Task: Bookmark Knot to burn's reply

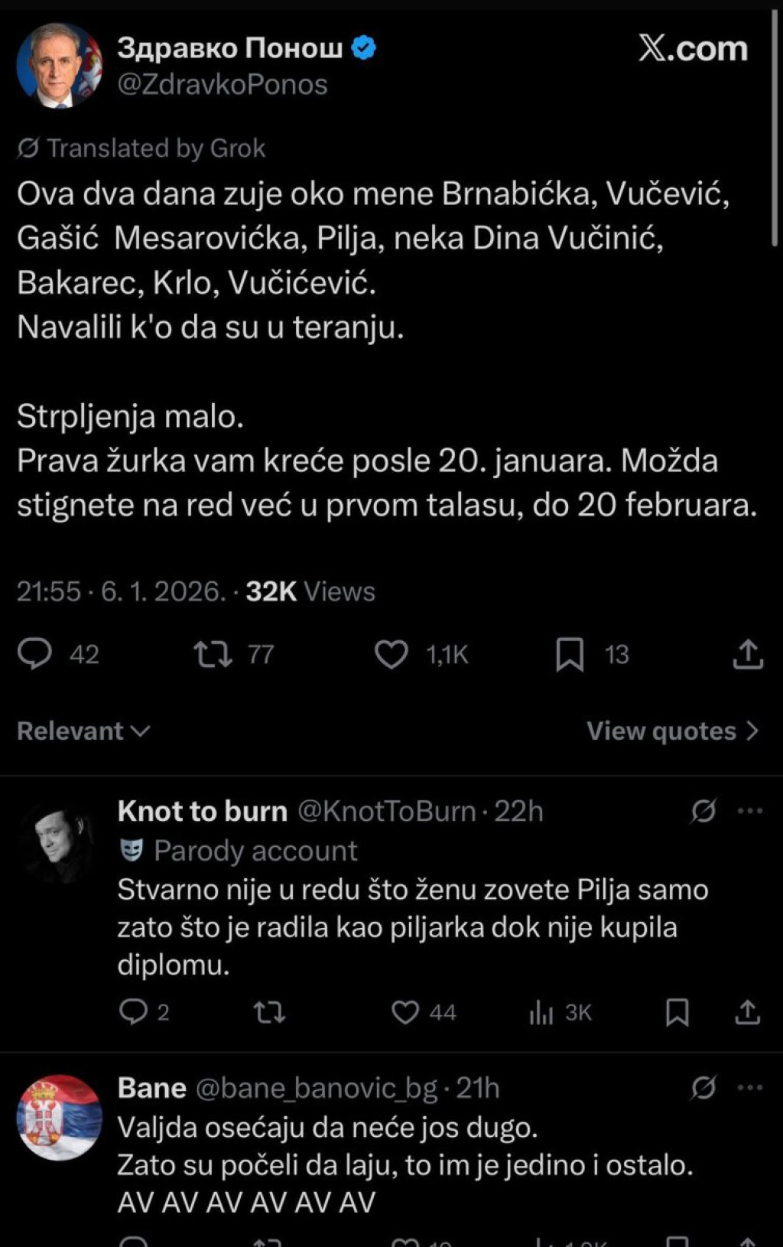Action: point(677,1012)
